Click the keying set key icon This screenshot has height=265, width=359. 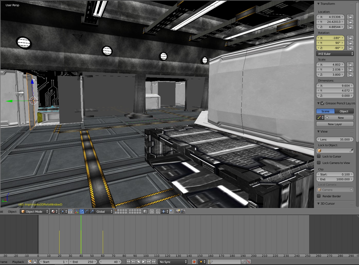click(210, 262)
